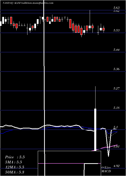
Task: Click the pink horizontal line in MACD box
Action: 69,163
